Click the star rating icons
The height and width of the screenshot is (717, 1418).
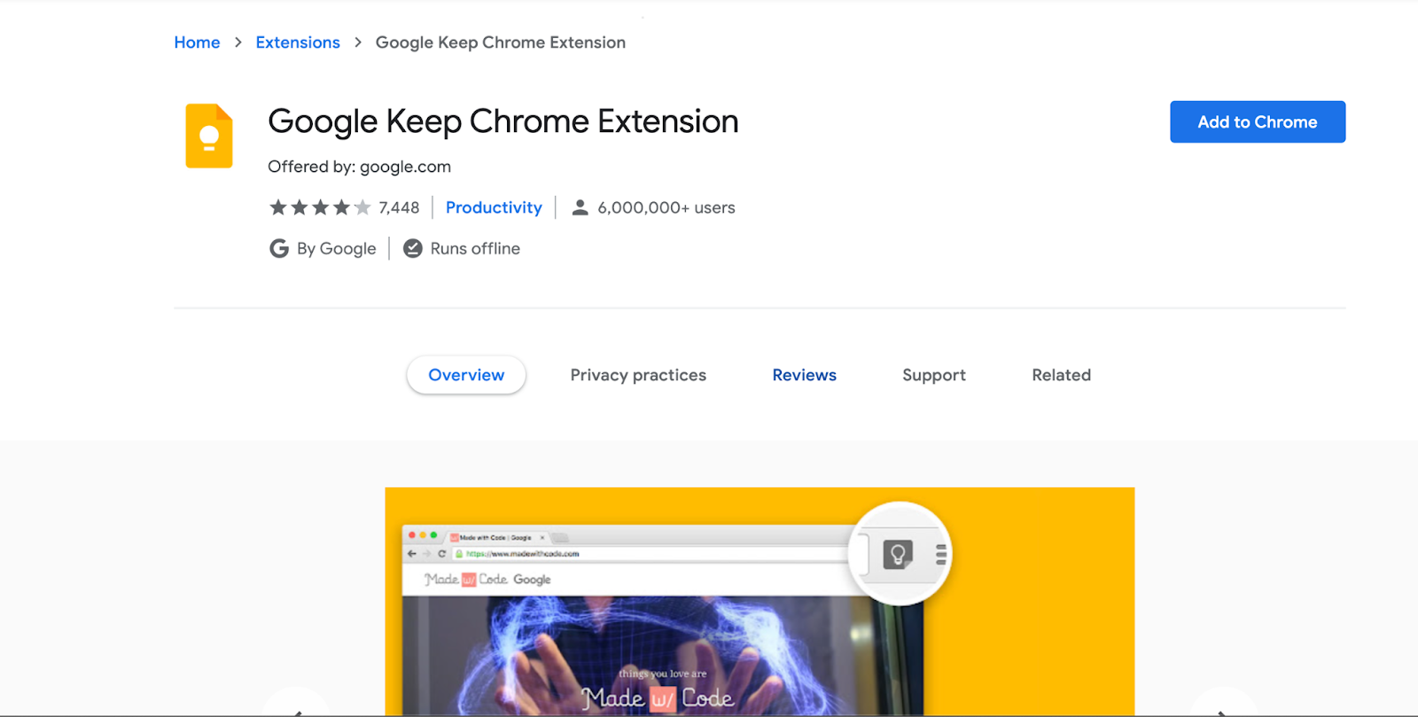[320, 207]
